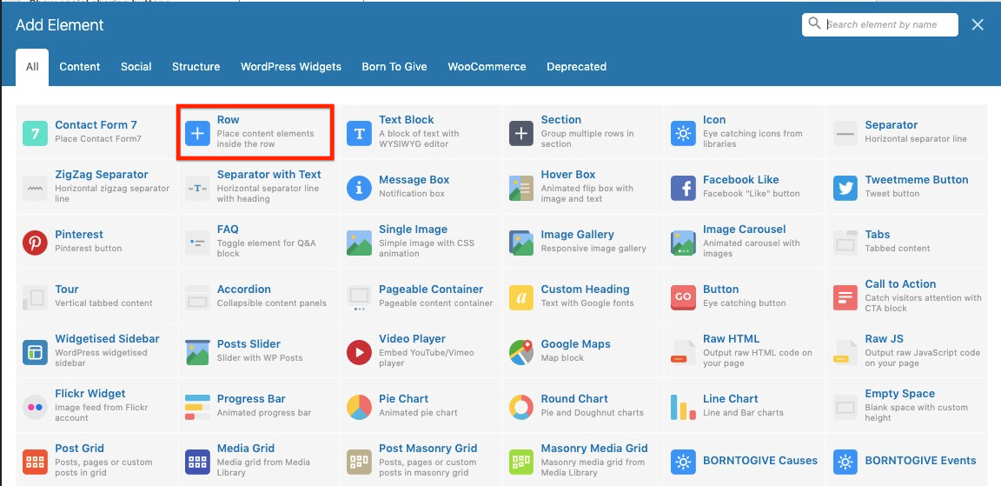The height and width of the screenshot is (486, 1001).
Task: Switch to the WooCommerce tab
Action: 487,66
